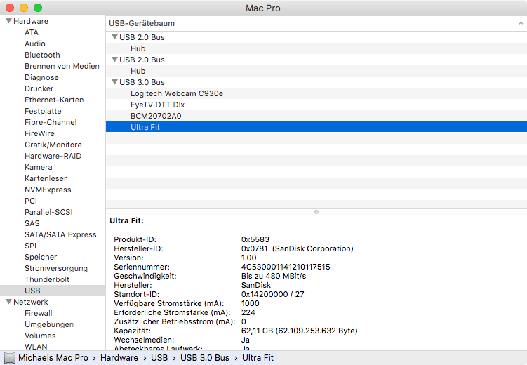The image size is (527, 365).
Task: Collapse the Netzwerk section triangle
Action: (8, 302)
